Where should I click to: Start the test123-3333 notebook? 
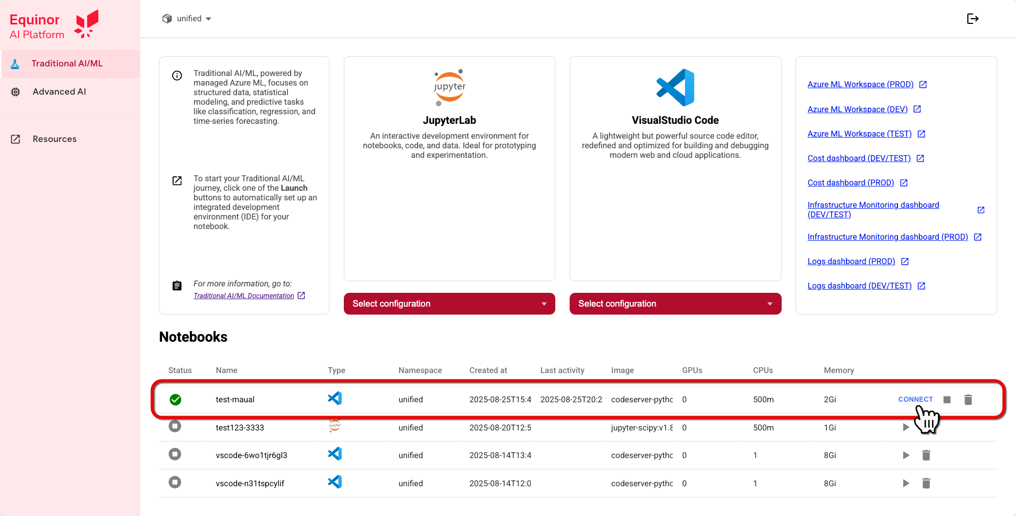(x=906, y=427)
